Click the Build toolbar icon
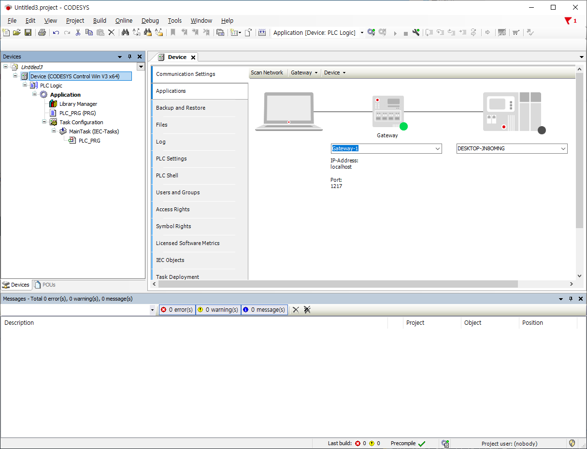Image resolution: width=587 pixels, height=449 pixels. (x=262, y=32)
